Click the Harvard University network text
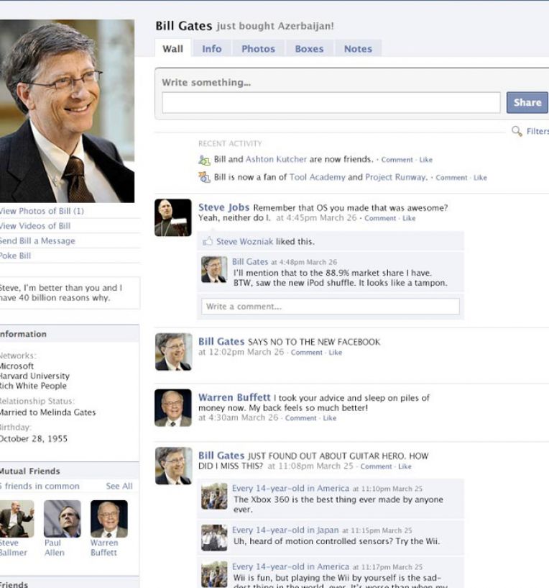 click(x=34, y=376)
